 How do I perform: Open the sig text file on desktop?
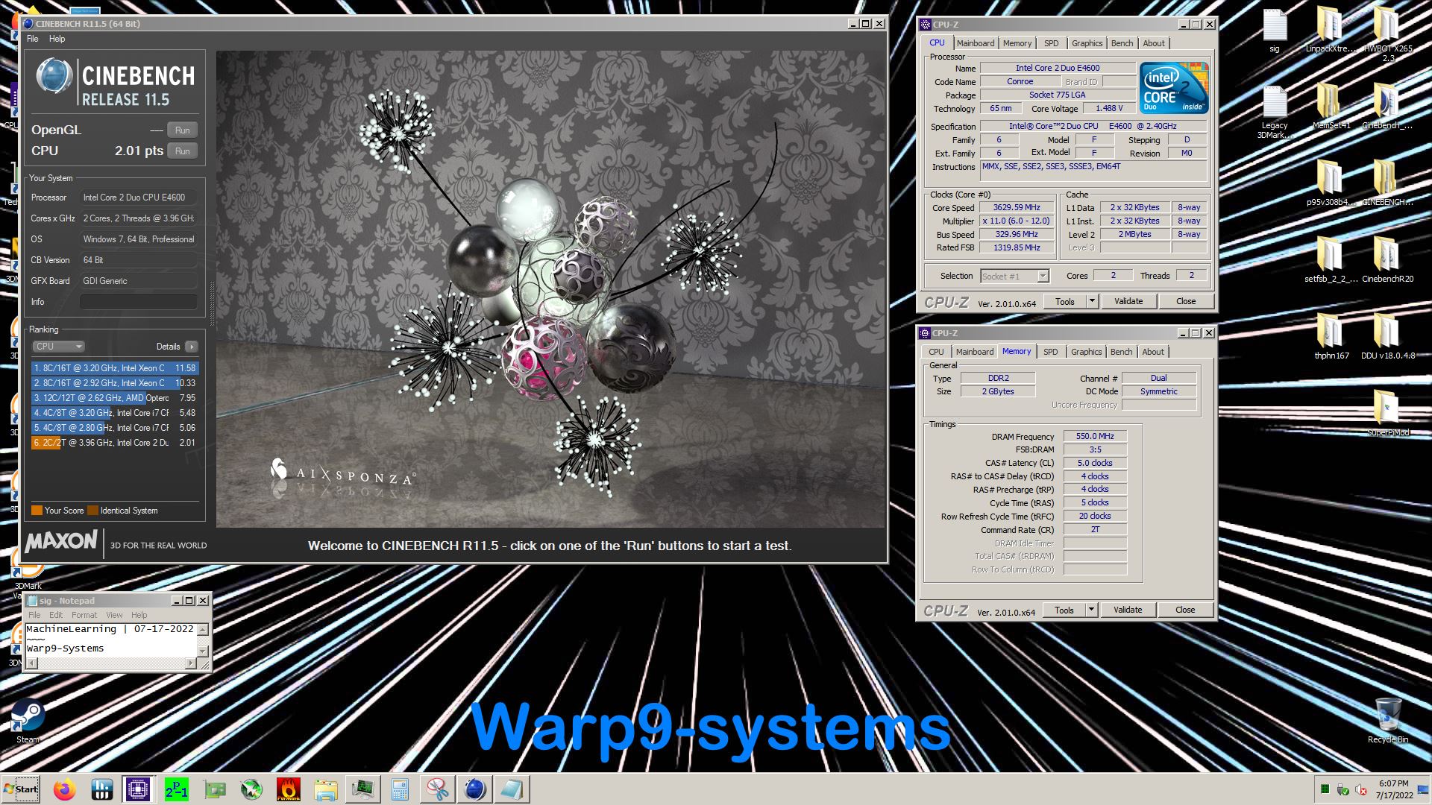tap(1275, 31)
